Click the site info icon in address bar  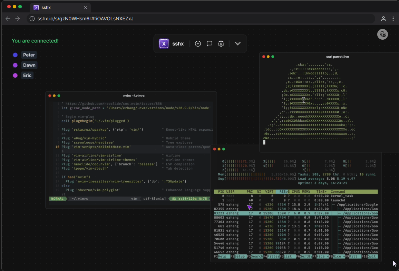coord(32,19)
